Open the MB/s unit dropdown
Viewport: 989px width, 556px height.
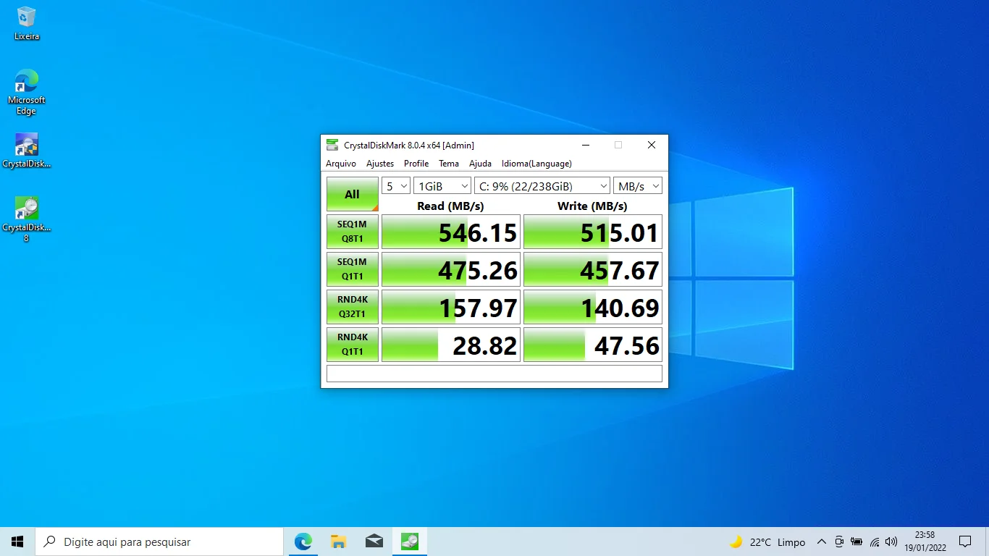click(637, 186)
